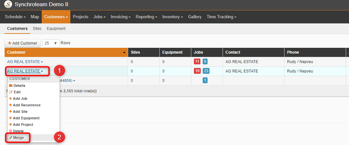Screen dimensions: 349x145
Task: Change the 25 rows per page selector
Action: coord(51,43)
